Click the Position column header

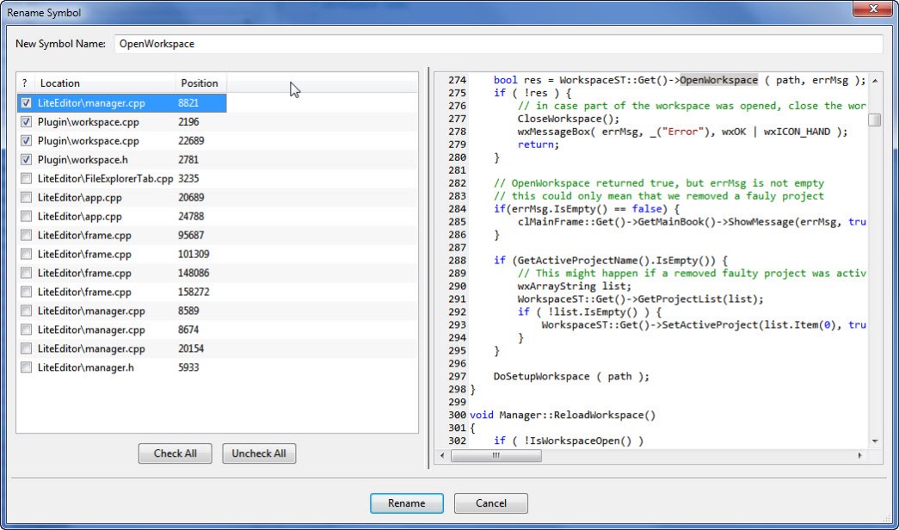point(200,83)
